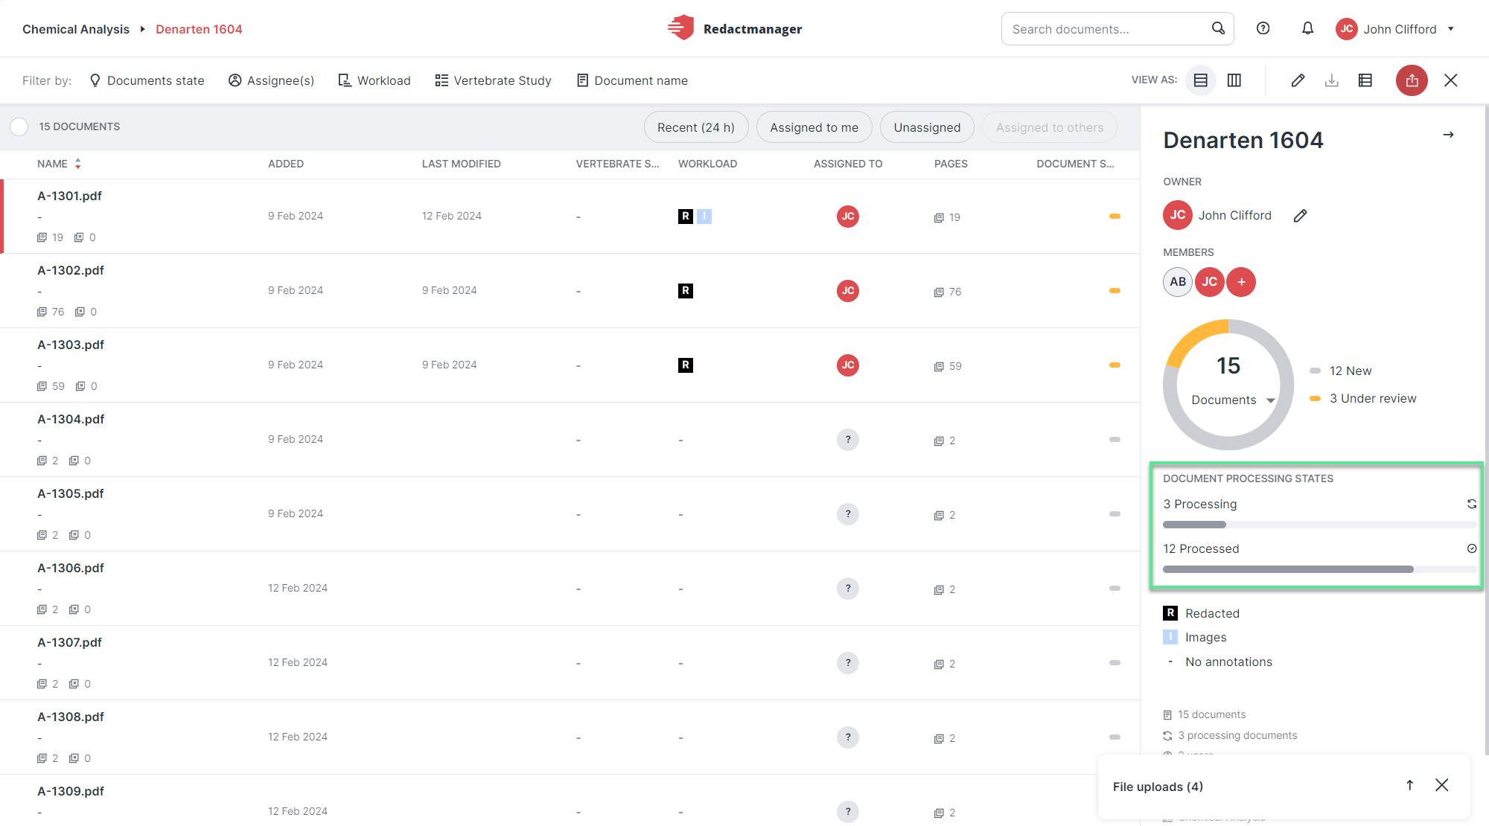Toggle the select all documents checkbox
The width and height of the screenshot is (1489, 826).
(19, 127)
